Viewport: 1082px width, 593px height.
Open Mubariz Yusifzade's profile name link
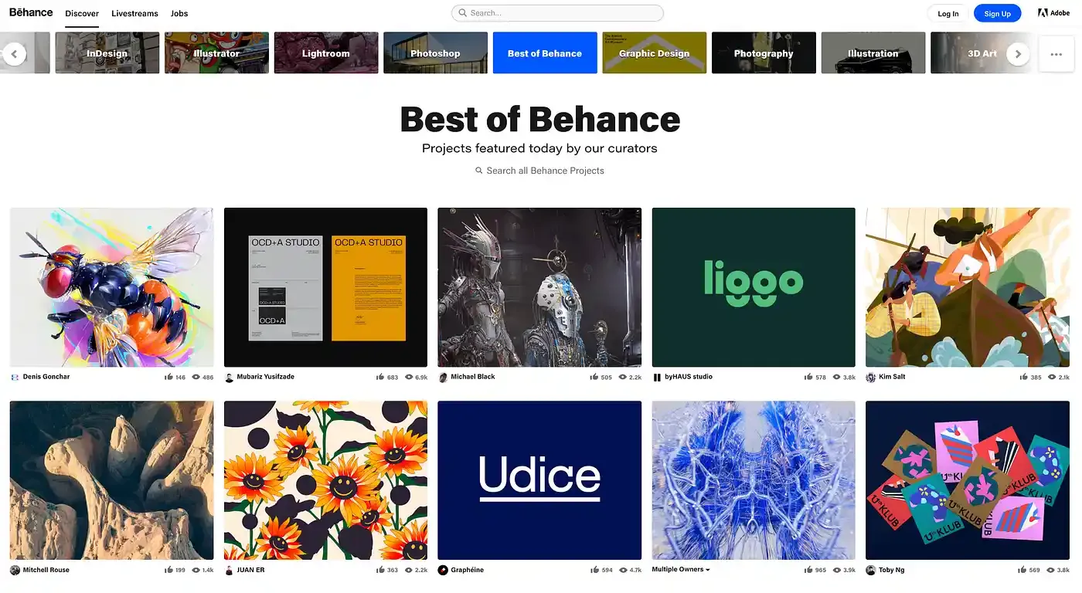[x=266, y=377]
